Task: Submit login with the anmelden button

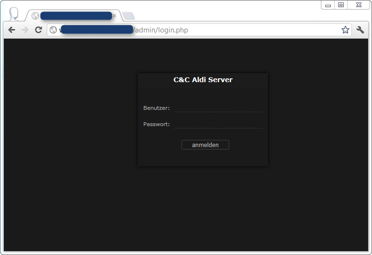Action: [x=205, y=145]
